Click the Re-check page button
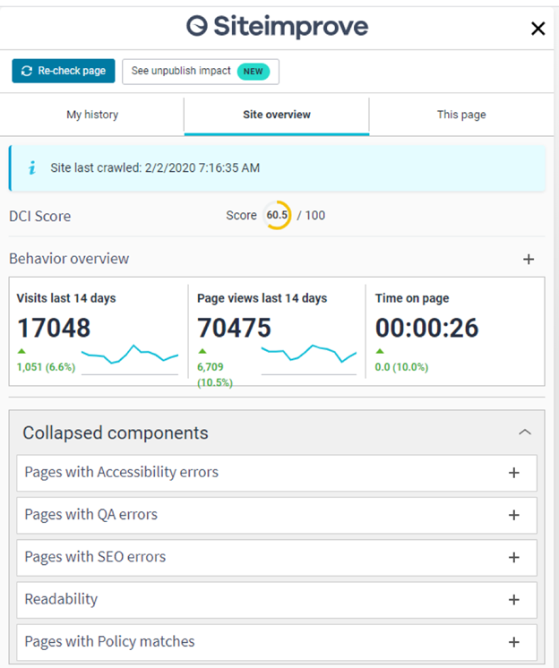The height and width of the screenshot is (668, 559). pyautogui.click(x=64, y=71)
